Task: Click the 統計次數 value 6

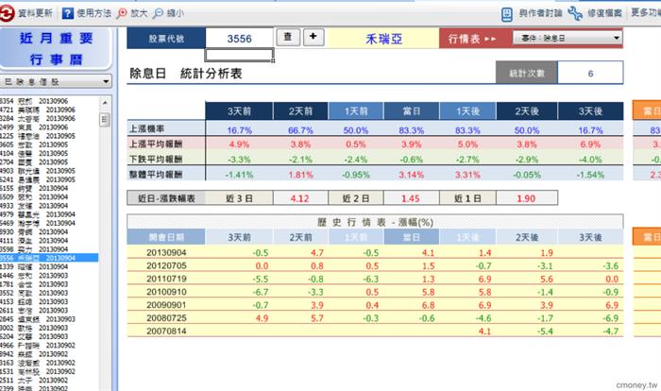Action: click(x=590, y=74)
